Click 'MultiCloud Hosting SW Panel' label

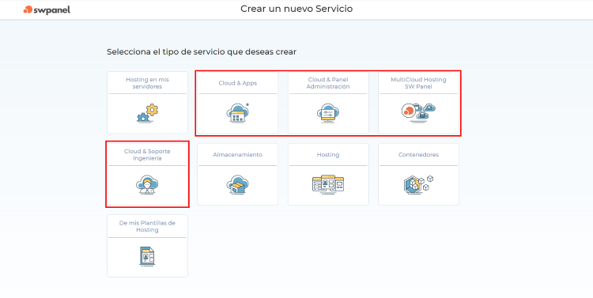pos(418,83)
